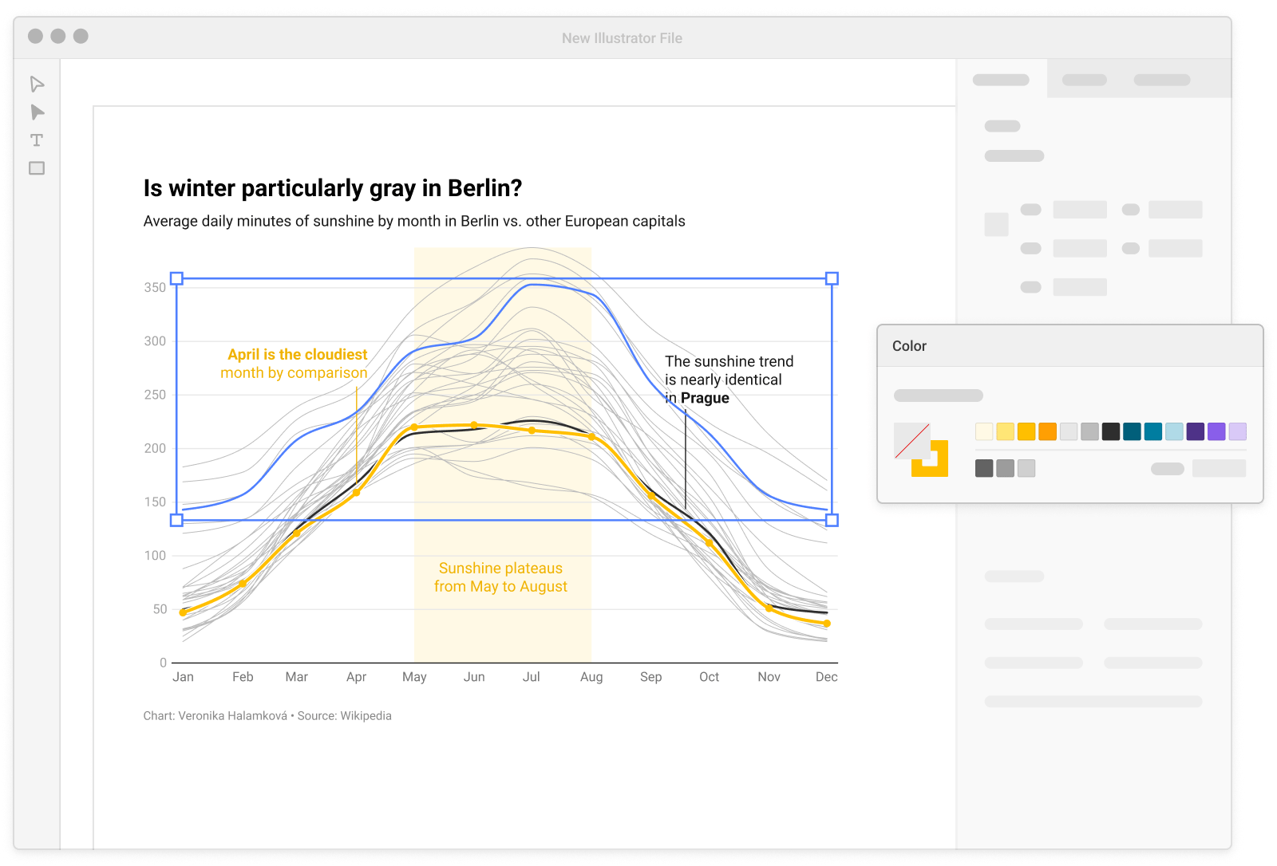Image resolution: width=1277 pixels, height=866 pixels.
Task: Choose the dark gray swatch in second row
Action: [x=984, y=468]
